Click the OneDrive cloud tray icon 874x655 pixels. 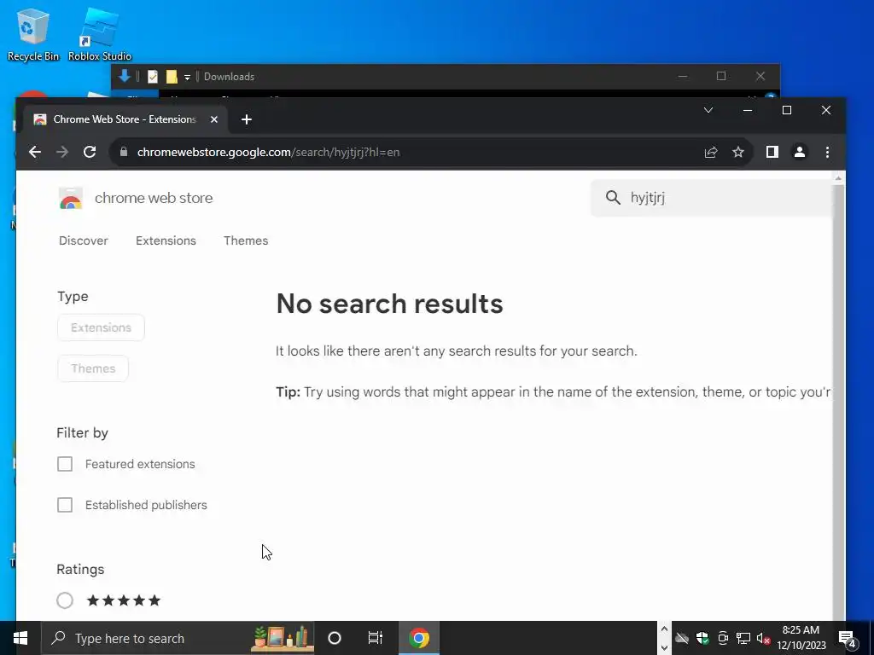tap(682, 638)
